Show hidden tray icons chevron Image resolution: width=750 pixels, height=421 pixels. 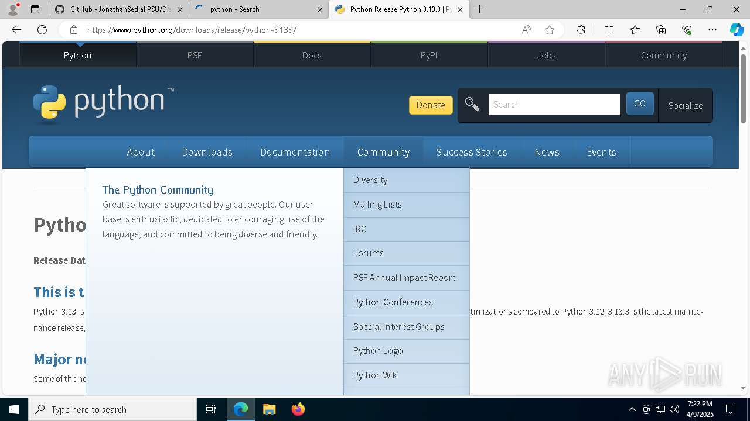coord(632,409)
